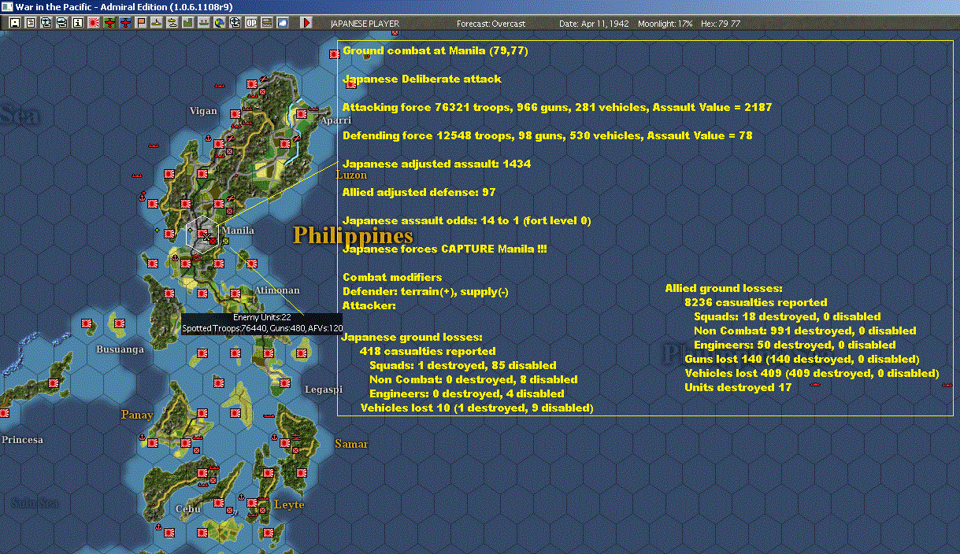Click the Japanese flag base beside Legaspi label
Screen dimensions: 960x554
click(285, 383)
